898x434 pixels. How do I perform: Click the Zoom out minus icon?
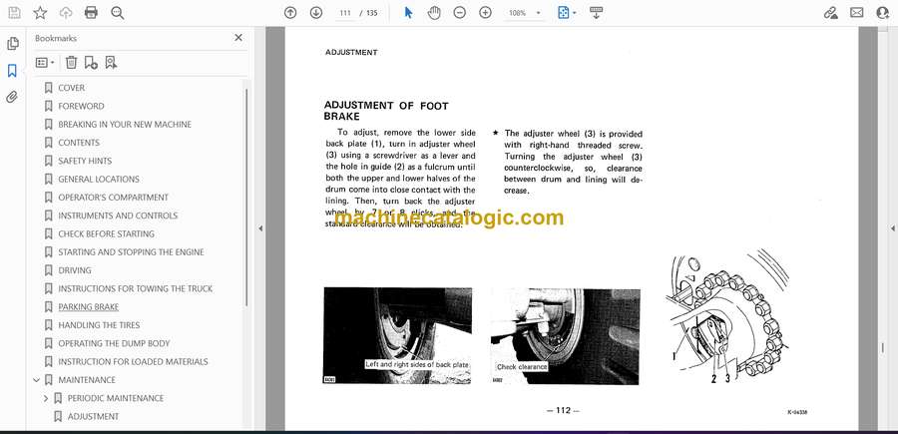[x=460, y=13]
